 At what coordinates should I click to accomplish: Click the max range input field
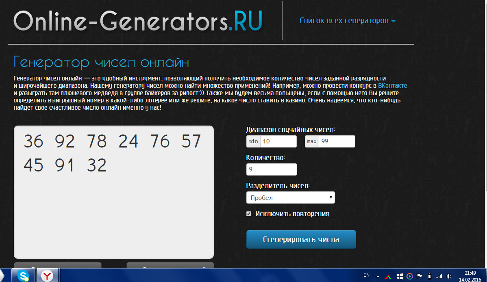click(x=337, y=141)
